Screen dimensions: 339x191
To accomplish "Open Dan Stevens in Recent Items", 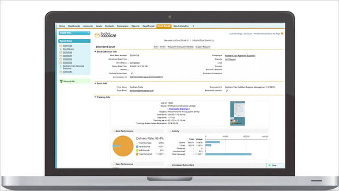I will click(68, 49).
